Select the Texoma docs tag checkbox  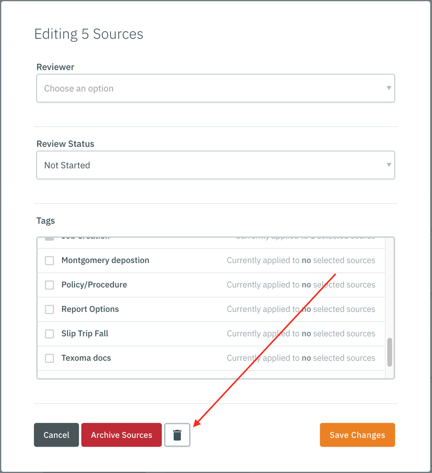pos(49,358)
